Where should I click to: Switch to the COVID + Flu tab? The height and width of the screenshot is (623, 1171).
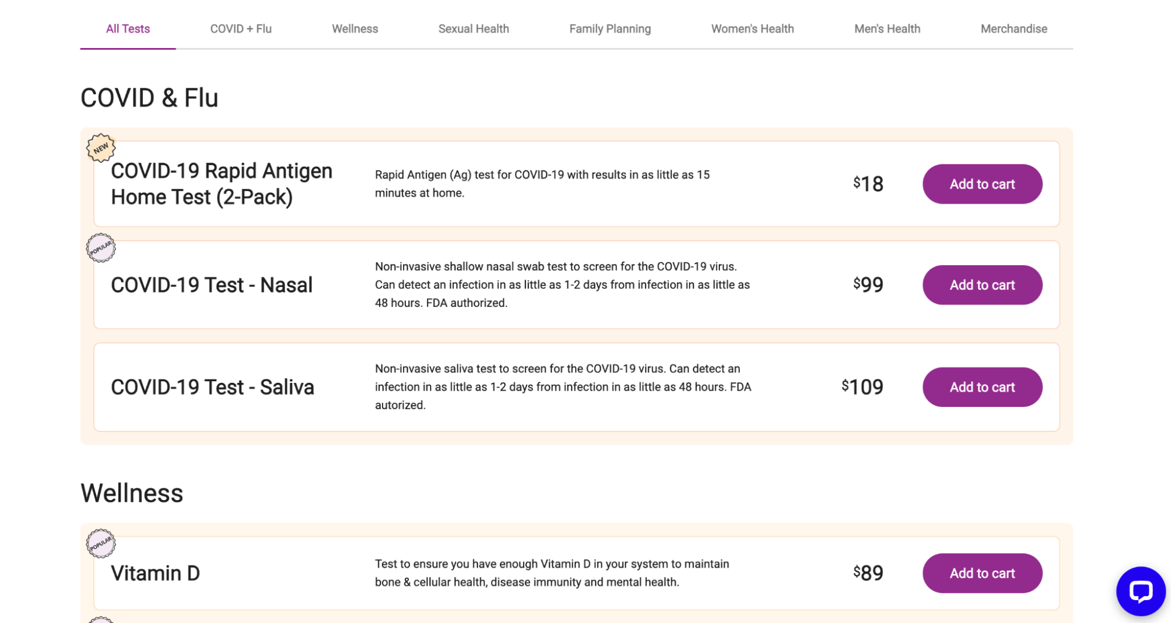(x=241, y=28)
